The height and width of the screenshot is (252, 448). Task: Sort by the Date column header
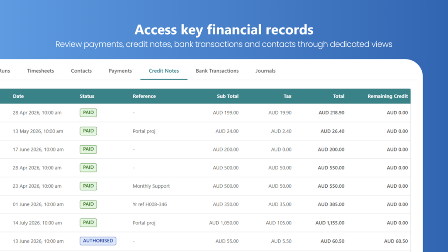pos(18,96)
